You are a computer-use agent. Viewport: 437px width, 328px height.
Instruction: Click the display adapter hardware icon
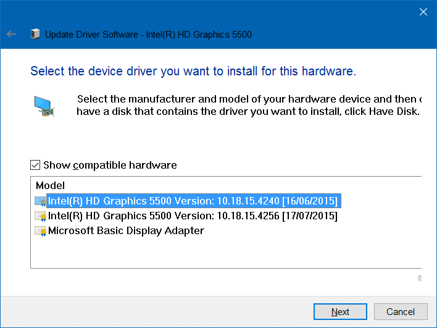click(44, 106)
